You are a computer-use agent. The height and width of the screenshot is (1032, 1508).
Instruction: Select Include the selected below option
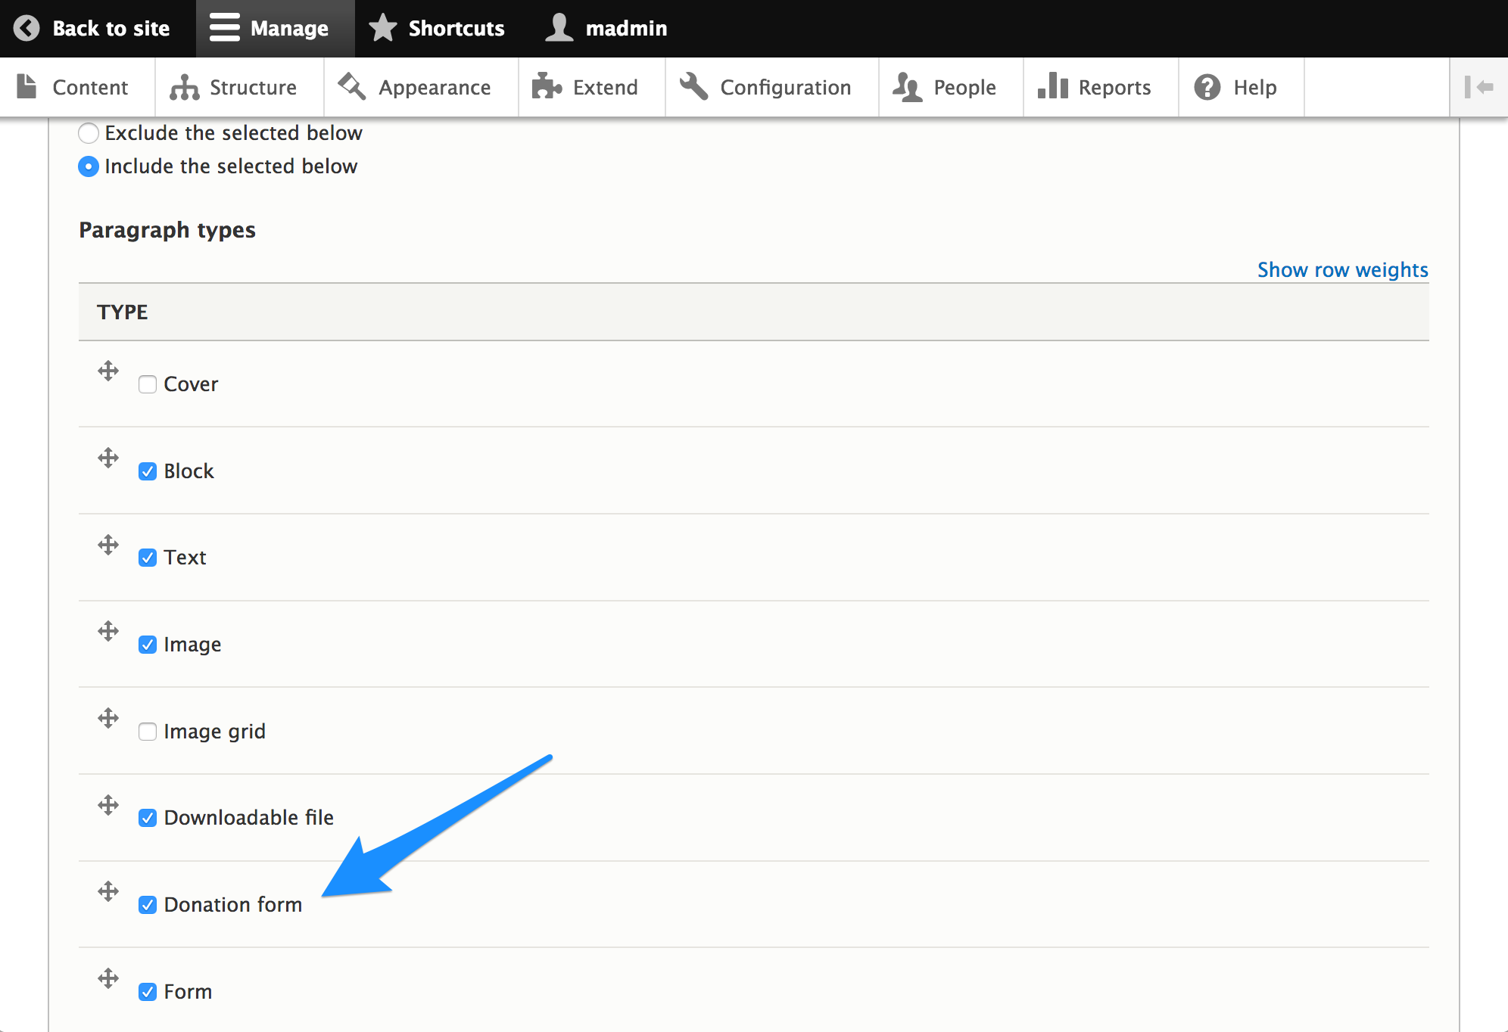[89, 166]
